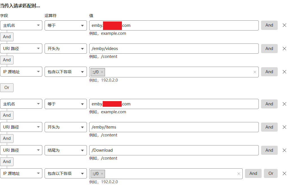Remove the /emby/Items condition row
The width and height of the screenshot is (289, 185).
(284, 127)
